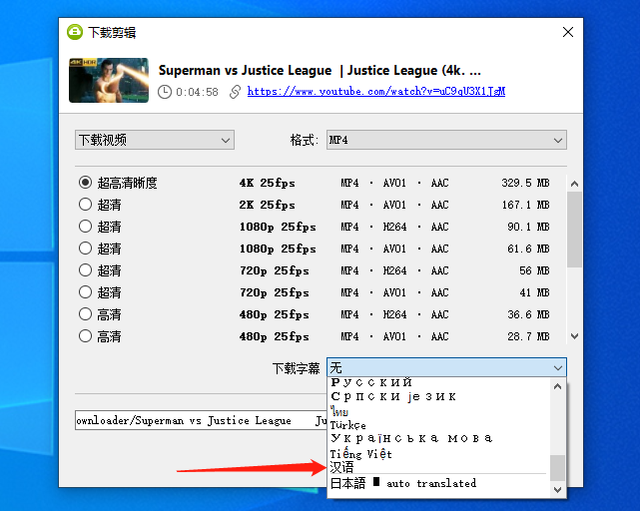Click the 329.5 MB size value
The height and width of the screenshot is (511, 640).
click(525, 183)
